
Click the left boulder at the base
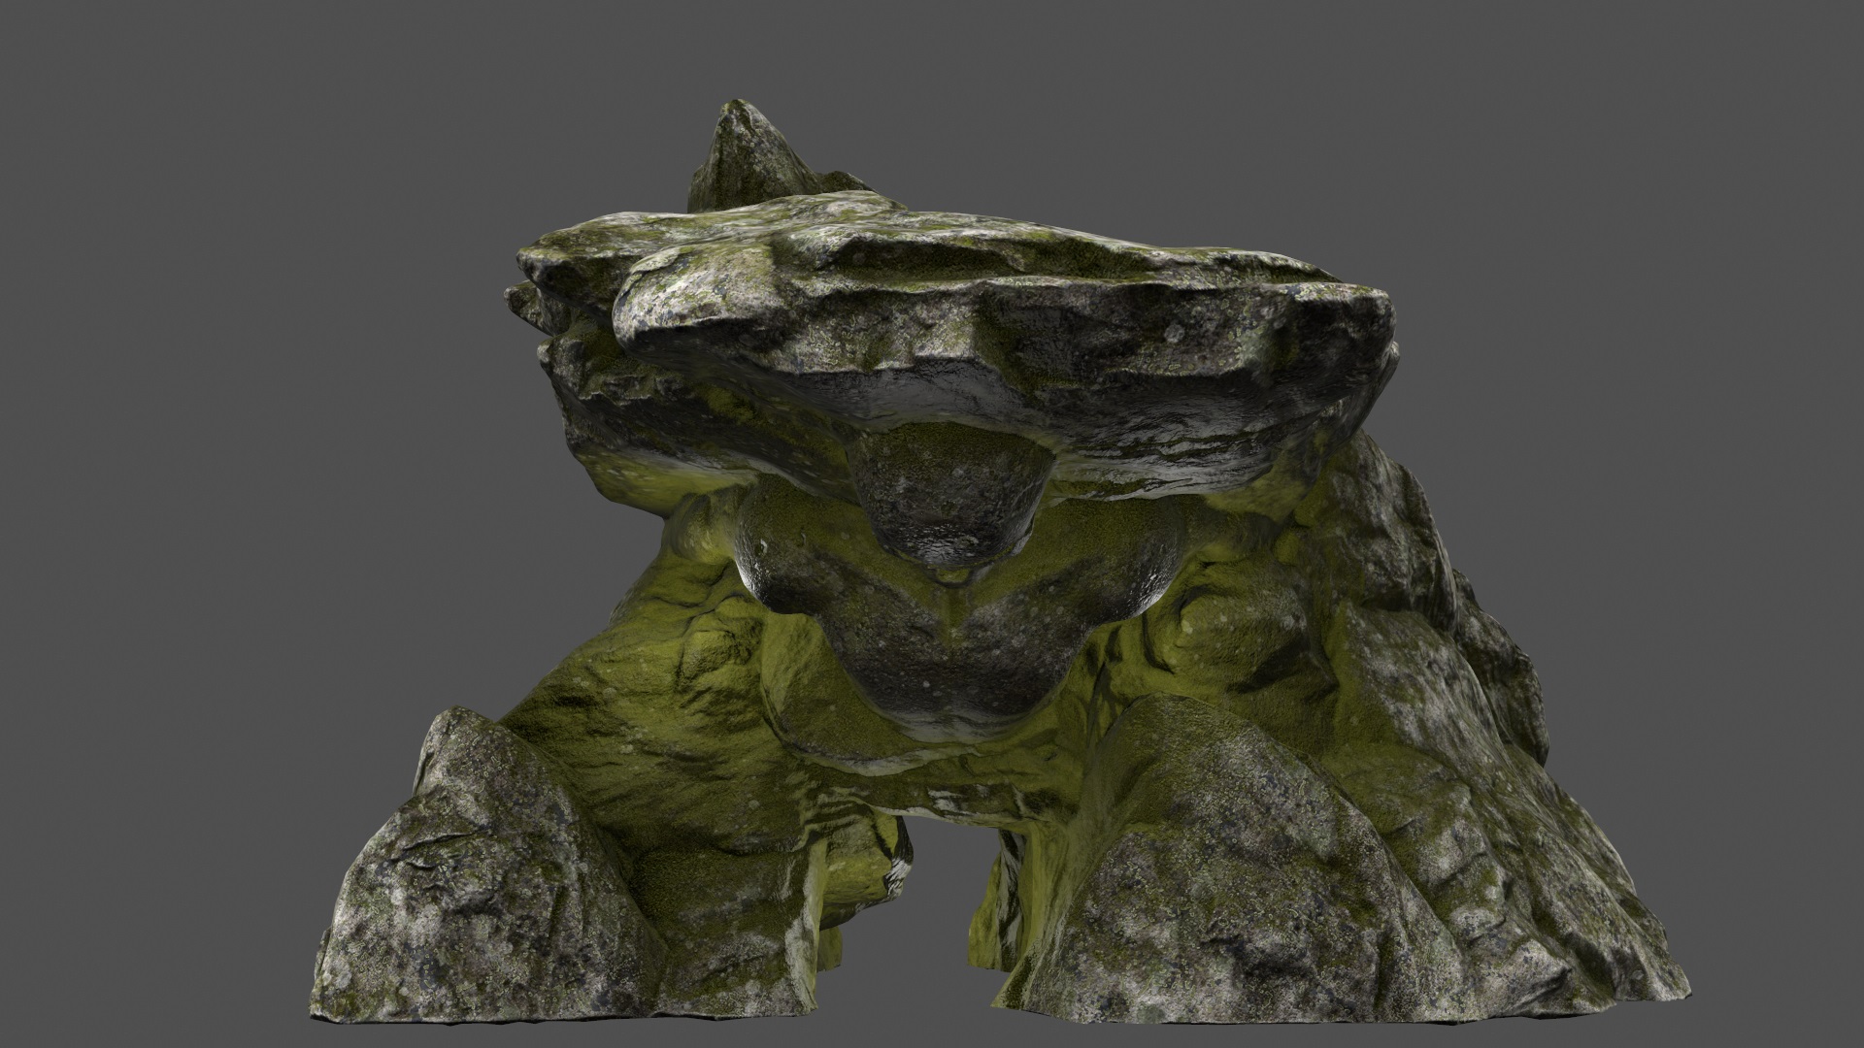[x=466, y=873]
